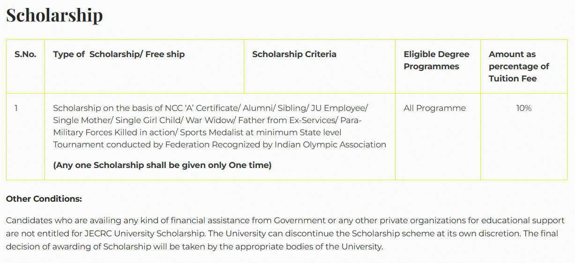Screen dimensions: 575x263
Task: Click the Amount as percentage of Tuition Fee header
Action: point(519,66)
